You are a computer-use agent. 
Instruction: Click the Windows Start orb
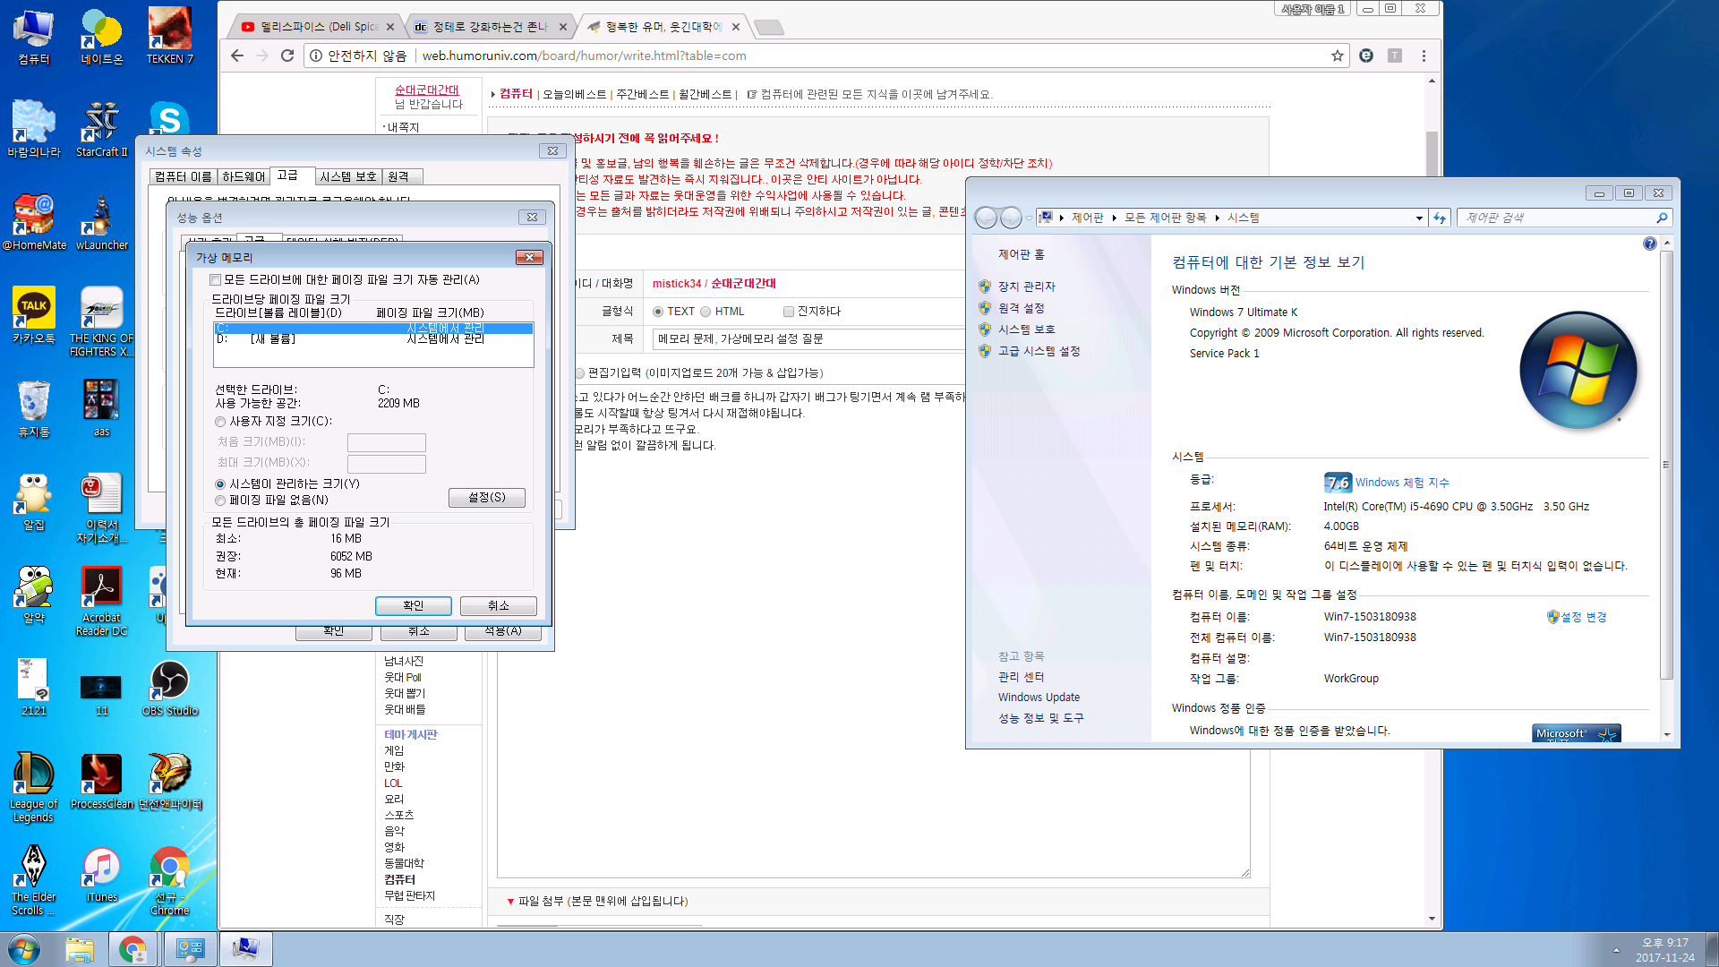pos(24,949)
